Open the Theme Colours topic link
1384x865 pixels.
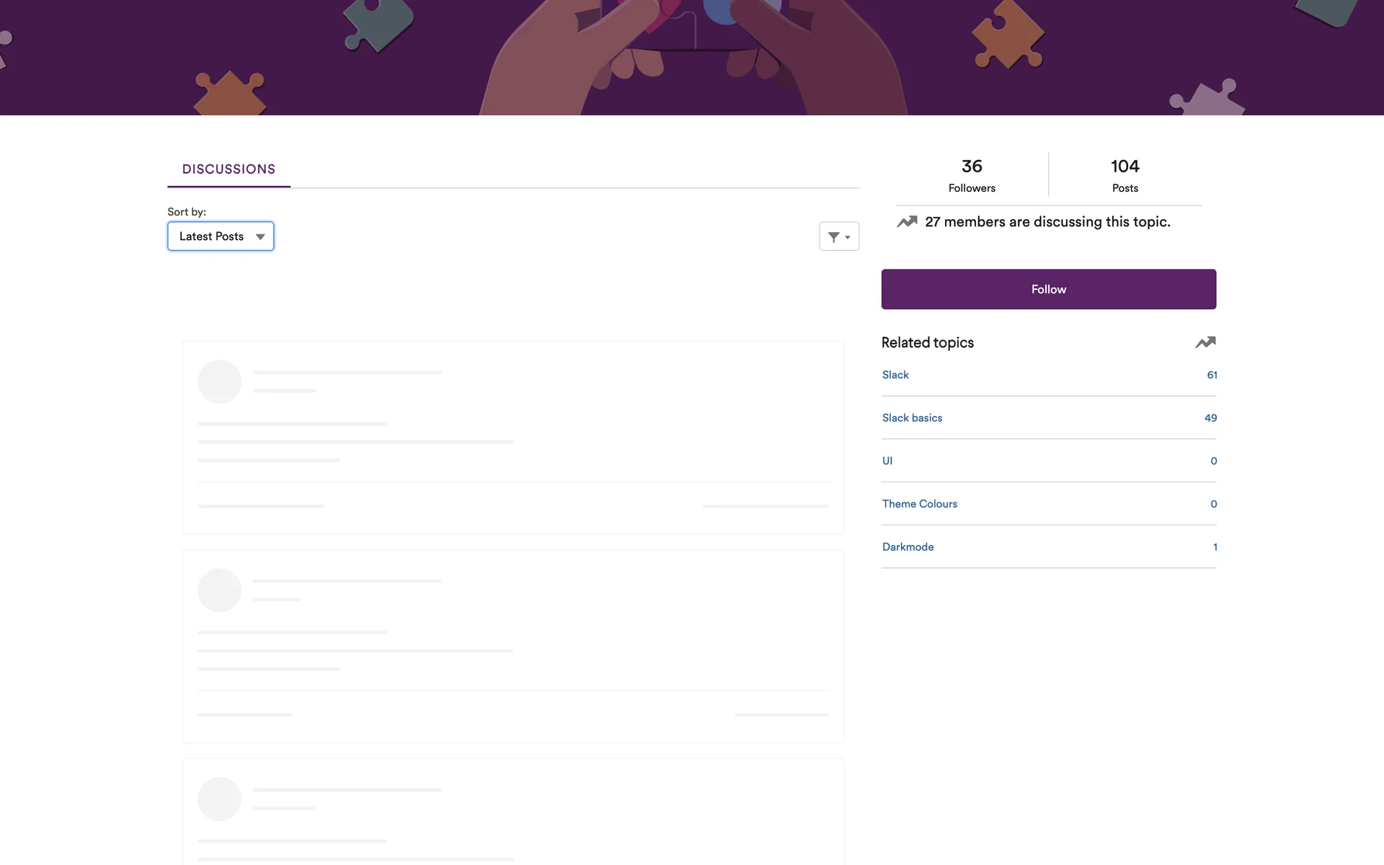click(920, 504)
